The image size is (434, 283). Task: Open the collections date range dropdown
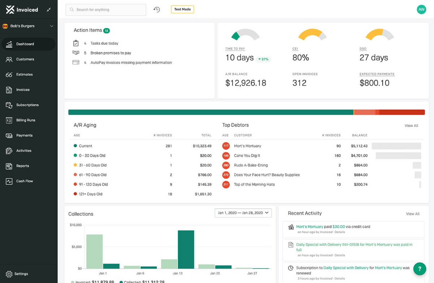(243, 213)
